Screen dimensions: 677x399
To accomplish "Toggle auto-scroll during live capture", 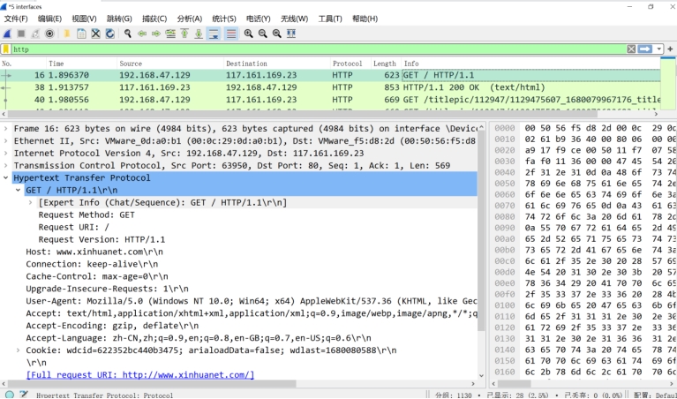I will tap(214, 34).
